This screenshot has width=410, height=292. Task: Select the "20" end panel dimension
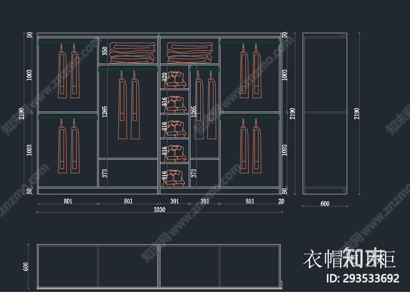click(281, 201)
